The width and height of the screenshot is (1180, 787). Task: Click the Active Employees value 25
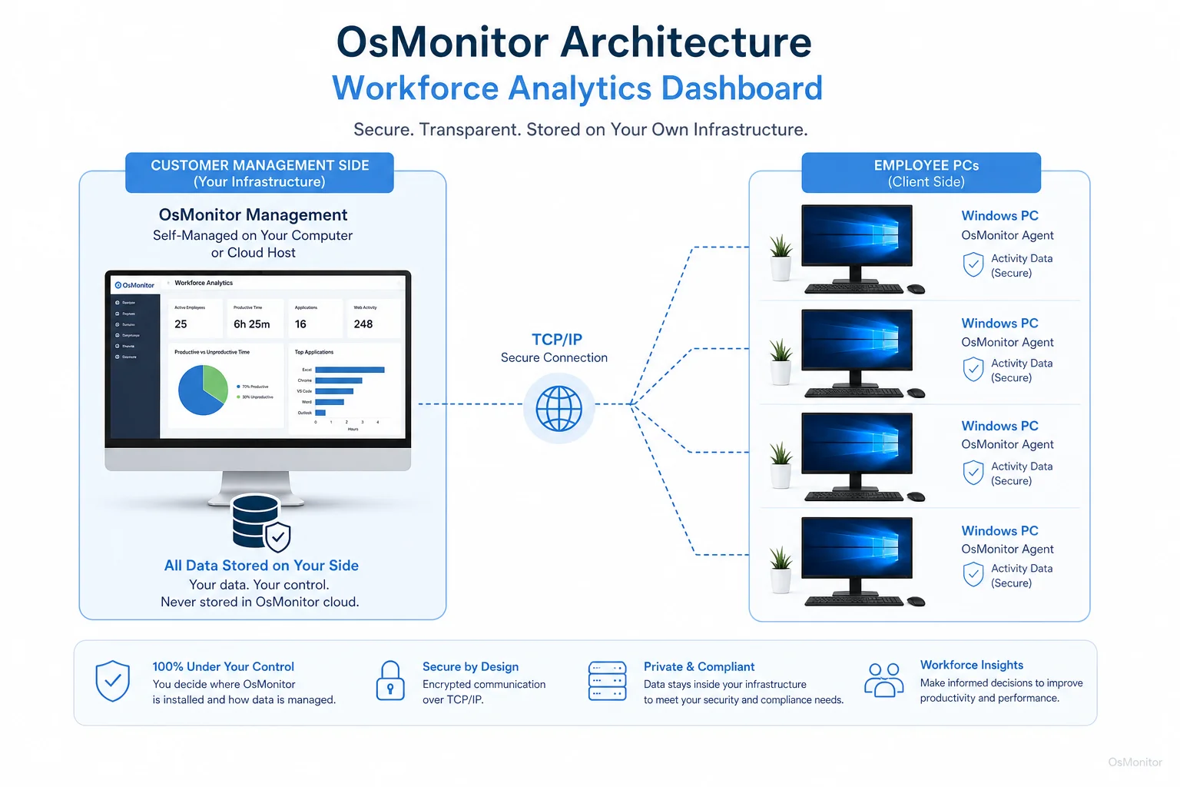181,324
